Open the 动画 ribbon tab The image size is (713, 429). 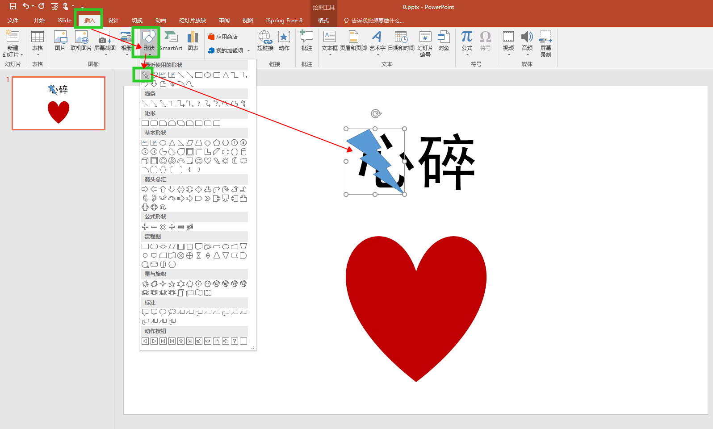pyautogui.click(x=161, y=21)
